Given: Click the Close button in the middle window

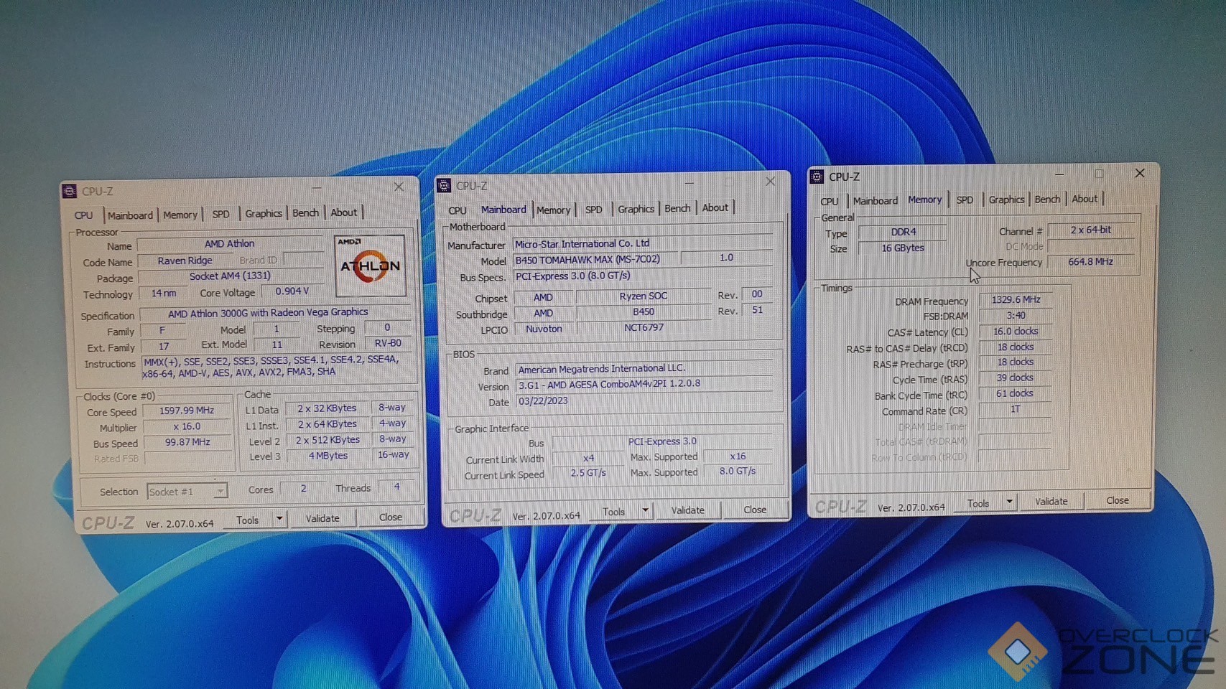Looking at the screenshot, I should tap(755, 510).
